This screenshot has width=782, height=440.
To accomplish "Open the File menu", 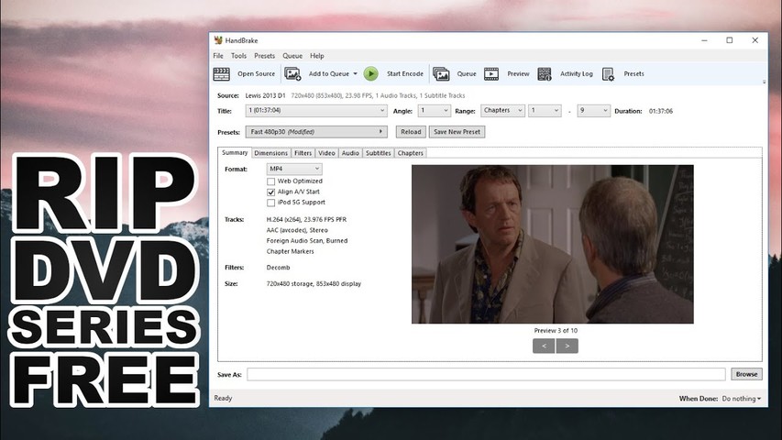I will point(218,56).
